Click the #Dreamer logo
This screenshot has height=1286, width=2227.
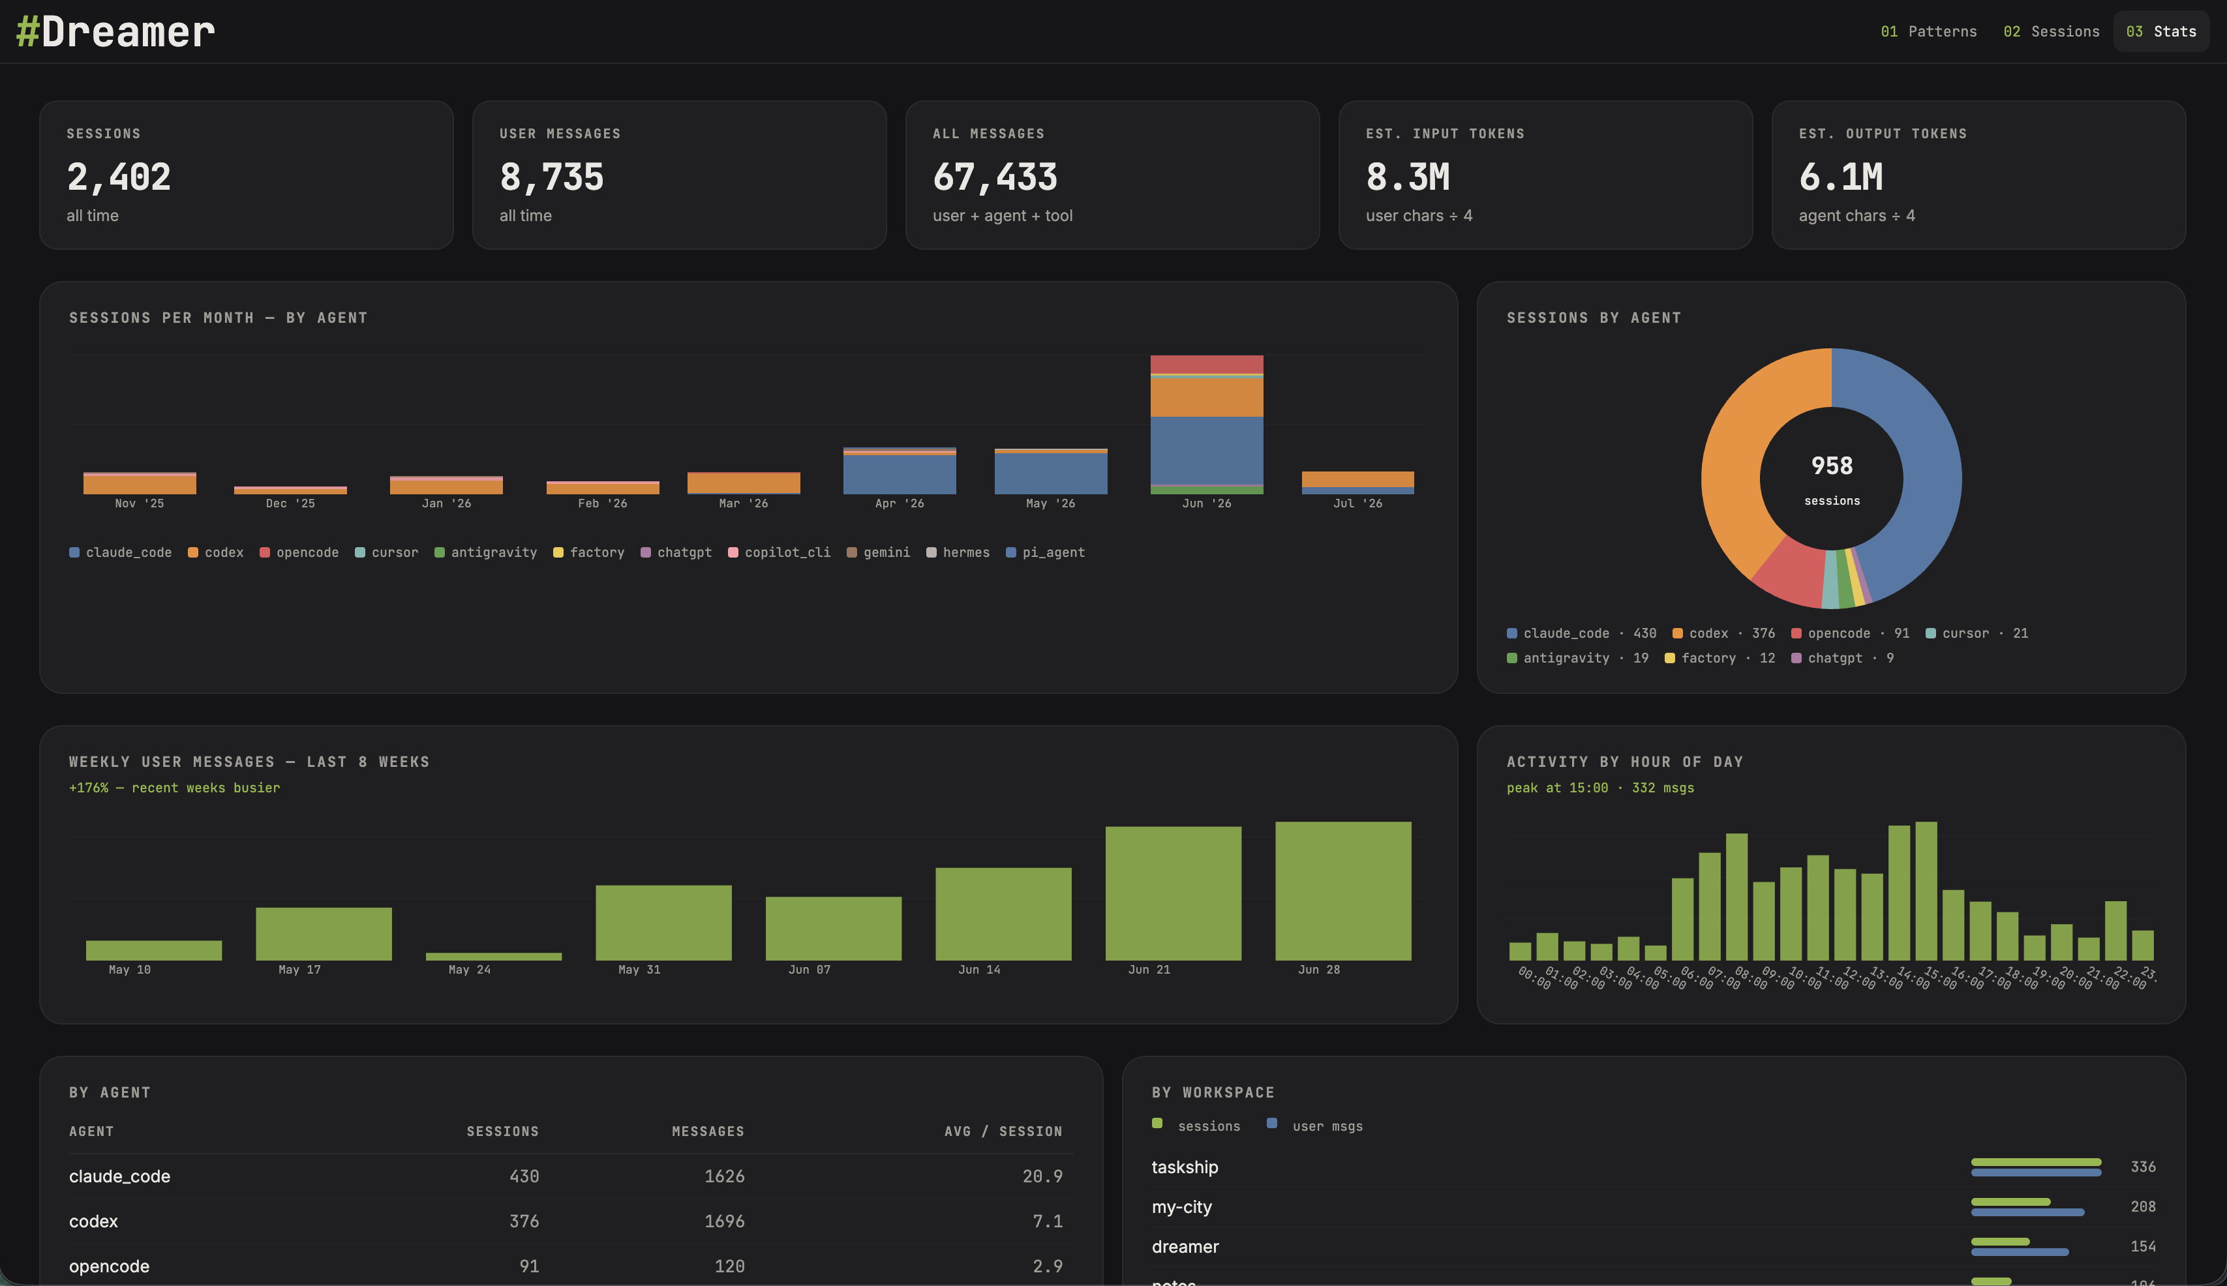click(x=115, y=32)
